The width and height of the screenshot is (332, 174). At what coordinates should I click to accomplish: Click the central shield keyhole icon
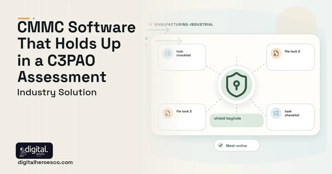[x=236, y=85]
